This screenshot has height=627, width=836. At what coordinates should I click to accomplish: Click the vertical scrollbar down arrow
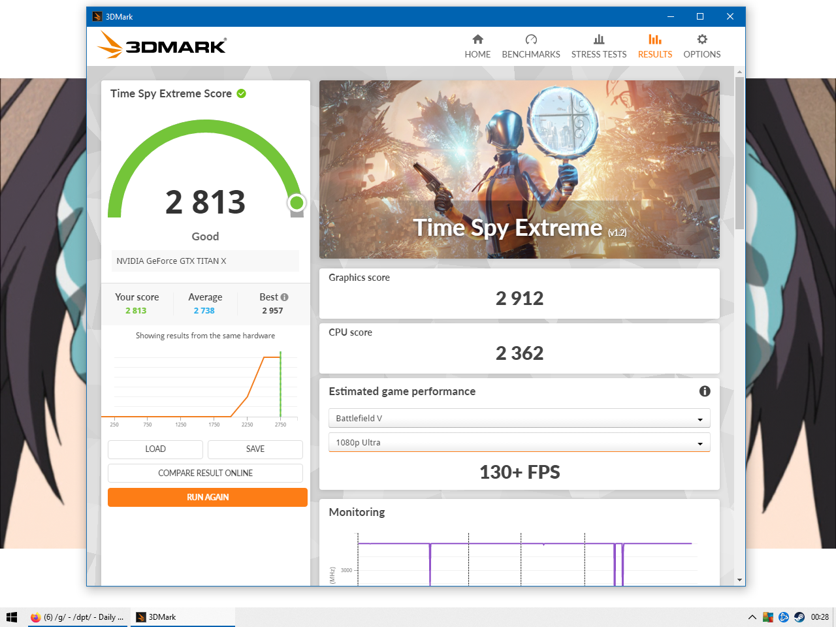click(739, 580)
